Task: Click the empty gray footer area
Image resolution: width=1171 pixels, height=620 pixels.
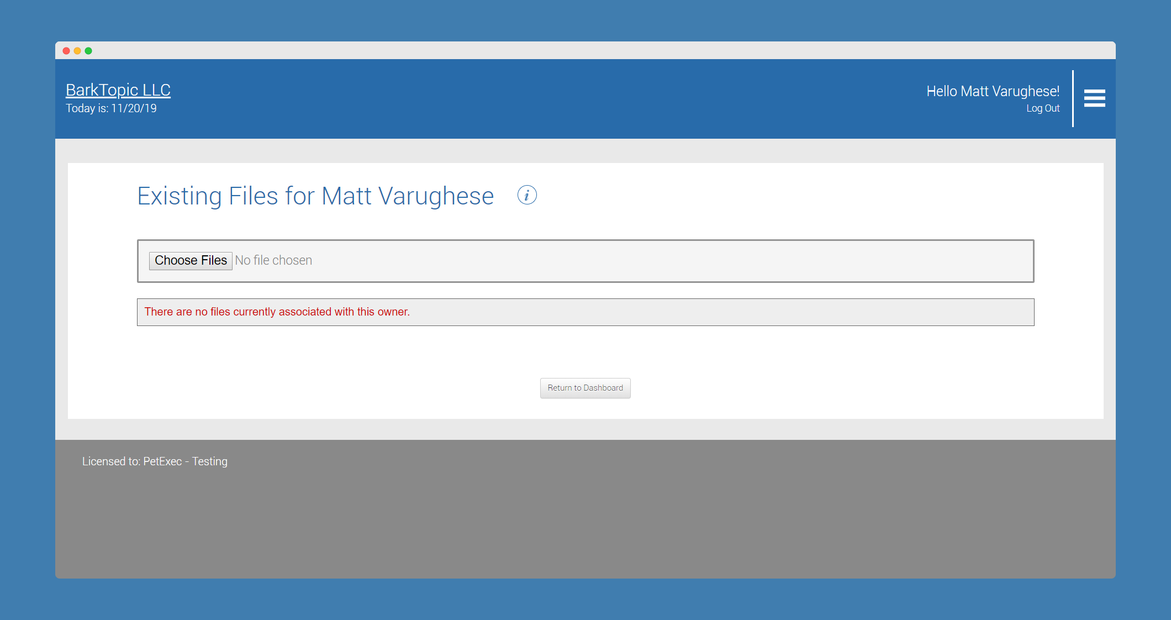Action: 585,525
